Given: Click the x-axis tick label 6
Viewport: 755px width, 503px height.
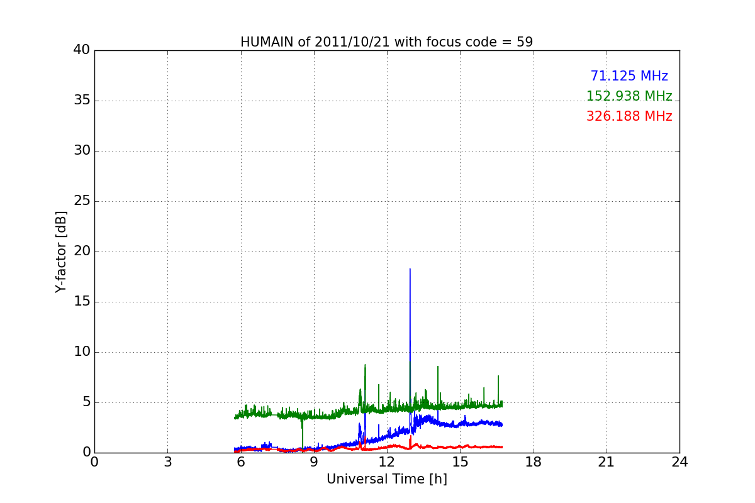Looking at the screenshot, I should point(240,462).
